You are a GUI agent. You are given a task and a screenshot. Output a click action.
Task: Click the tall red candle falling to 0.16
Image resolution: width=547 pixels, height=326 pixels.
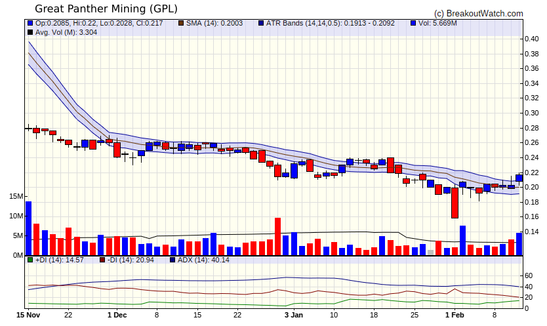click(455, 203)
